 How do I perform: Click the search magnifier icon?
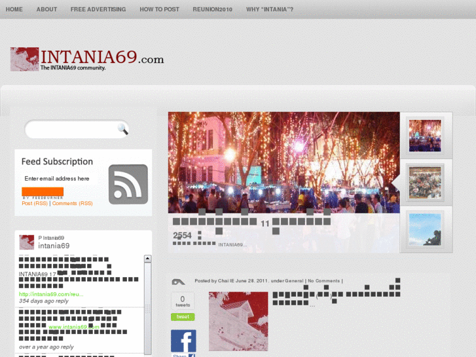click(122, 129)
